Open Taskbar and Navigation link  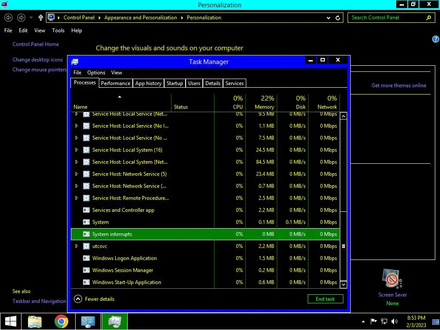pyautogui.click(x=39, y=301)
